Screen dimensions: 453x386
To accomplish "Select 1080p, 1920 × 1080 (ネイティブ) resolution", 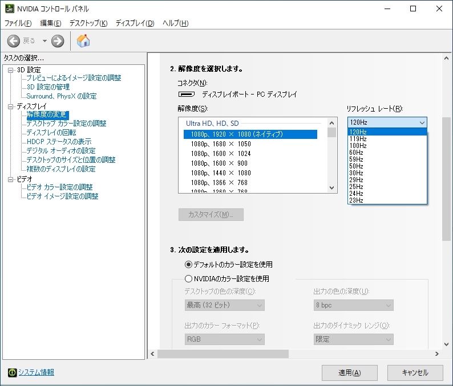I will pyautogui.click(x=250, y=134).
